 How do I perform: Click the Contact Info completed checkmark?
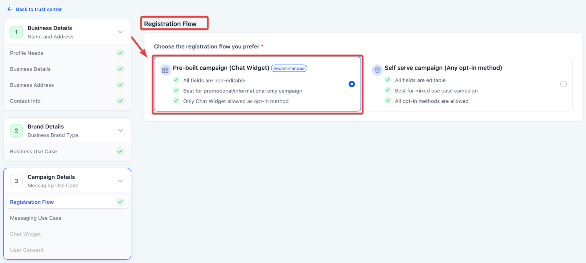(x=120, y=101)
